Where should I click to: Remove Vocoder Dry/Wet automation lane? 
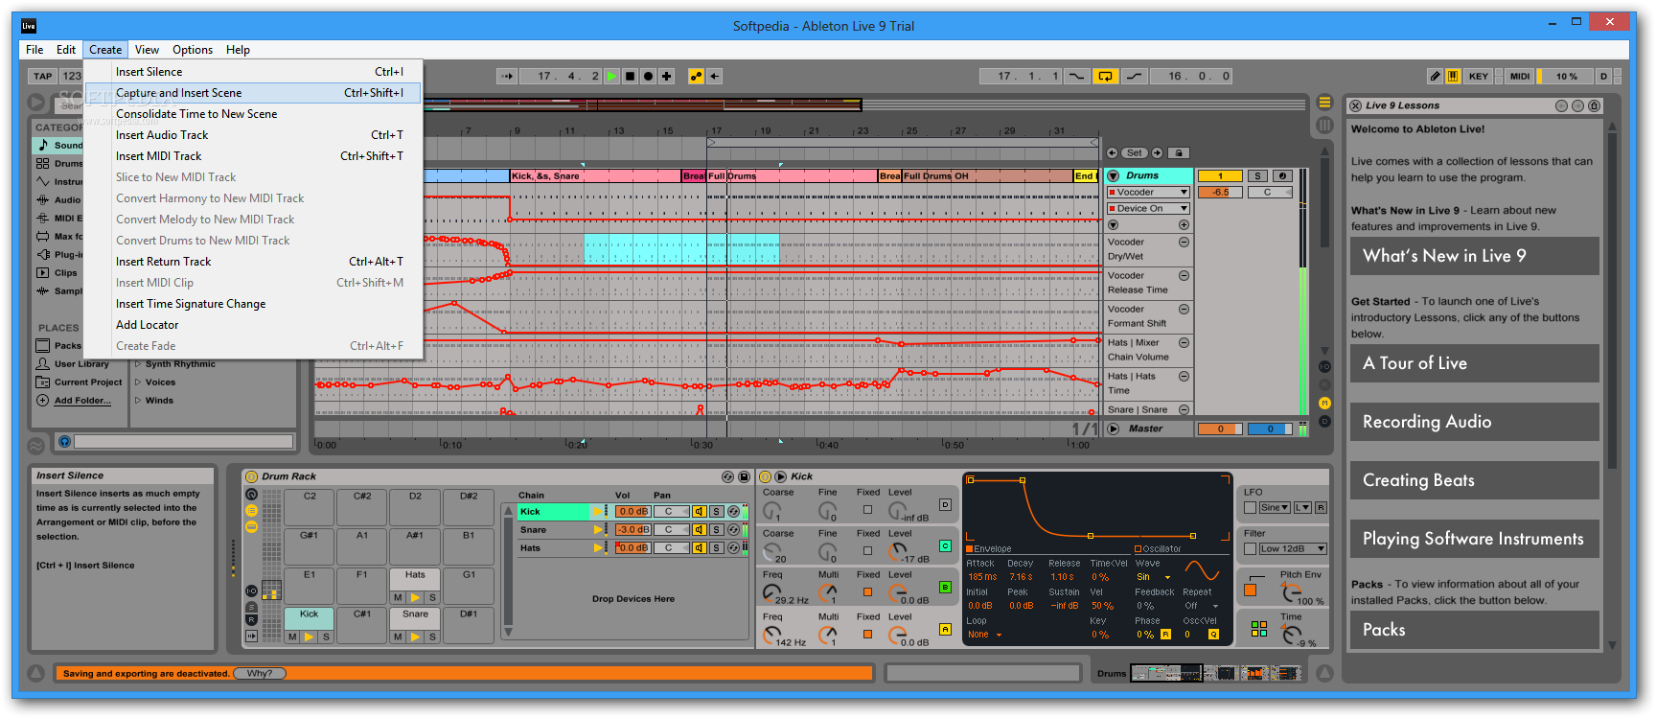(1184, 242)
